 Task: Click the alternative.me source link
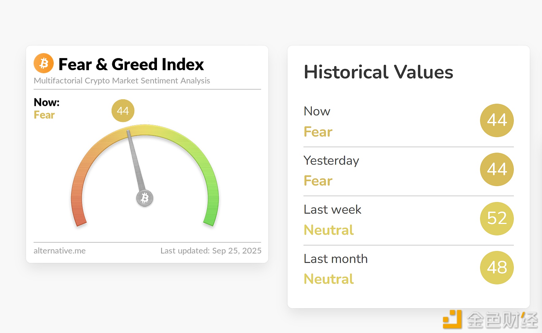[59, 251]
